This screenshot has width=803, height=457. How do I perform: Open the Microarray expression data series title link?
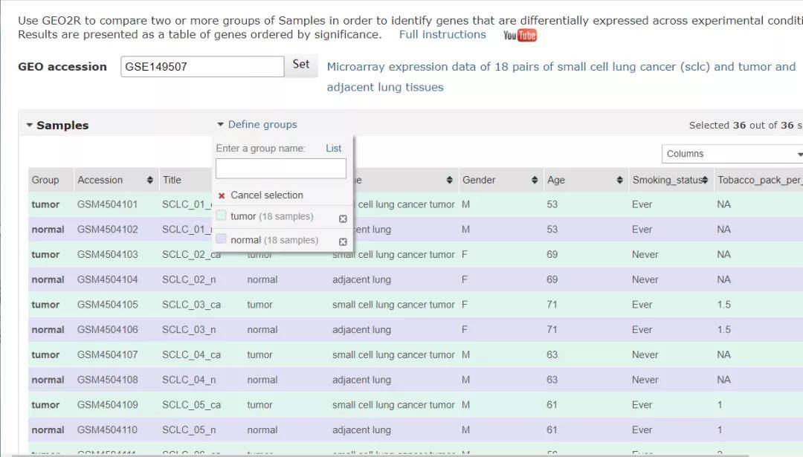point(561,77)
